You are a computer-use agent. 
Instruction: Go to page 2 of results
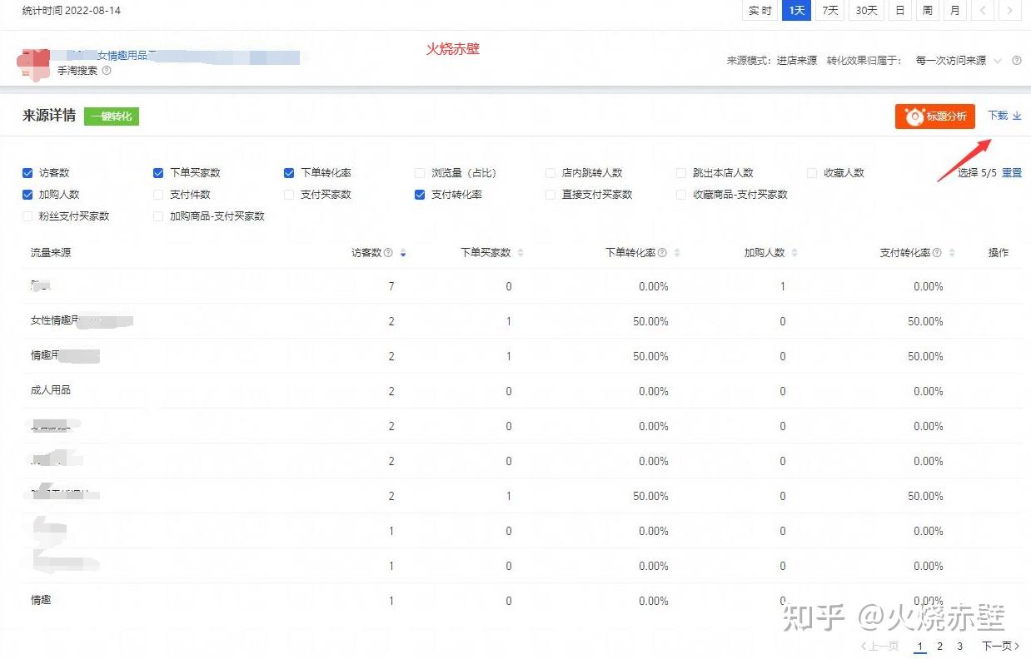(939, 647)
